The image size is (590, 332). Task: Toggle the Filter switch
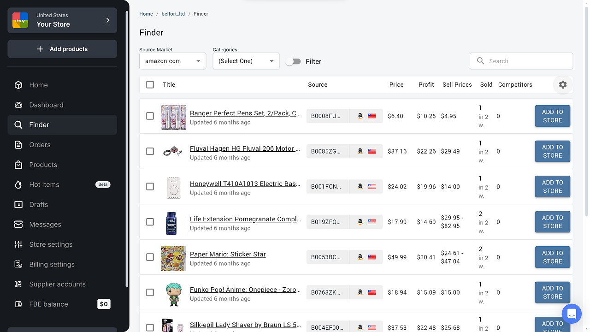[293, 61]
